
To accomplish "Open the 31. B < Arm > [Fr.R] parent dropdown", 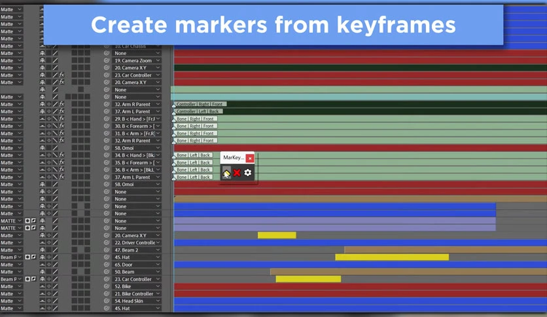I will 136,134.
